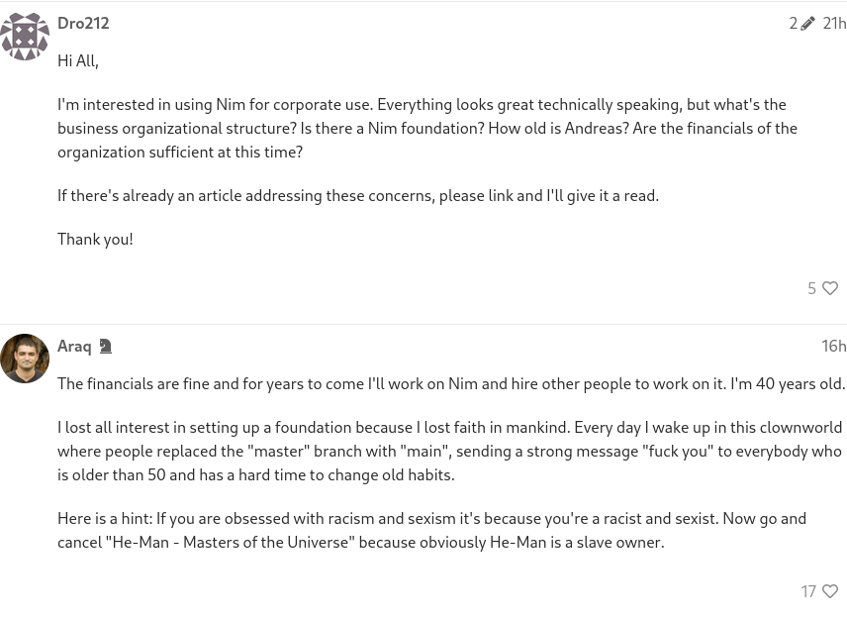847x620 pixels.
Task: Open the Araq username profile link
Action: (74, 346)
